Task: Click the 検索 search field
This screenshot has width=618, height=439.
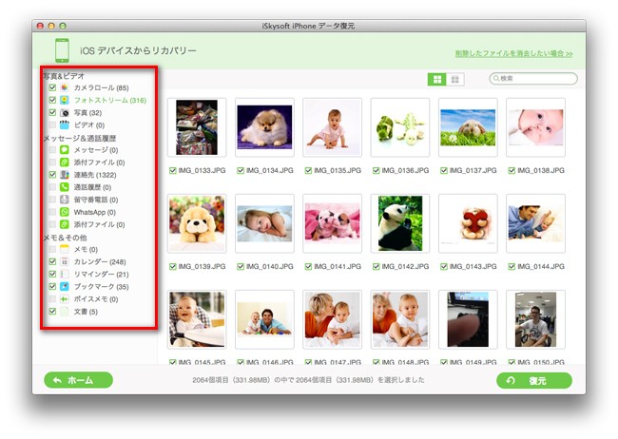Action: tap(533, 79)
